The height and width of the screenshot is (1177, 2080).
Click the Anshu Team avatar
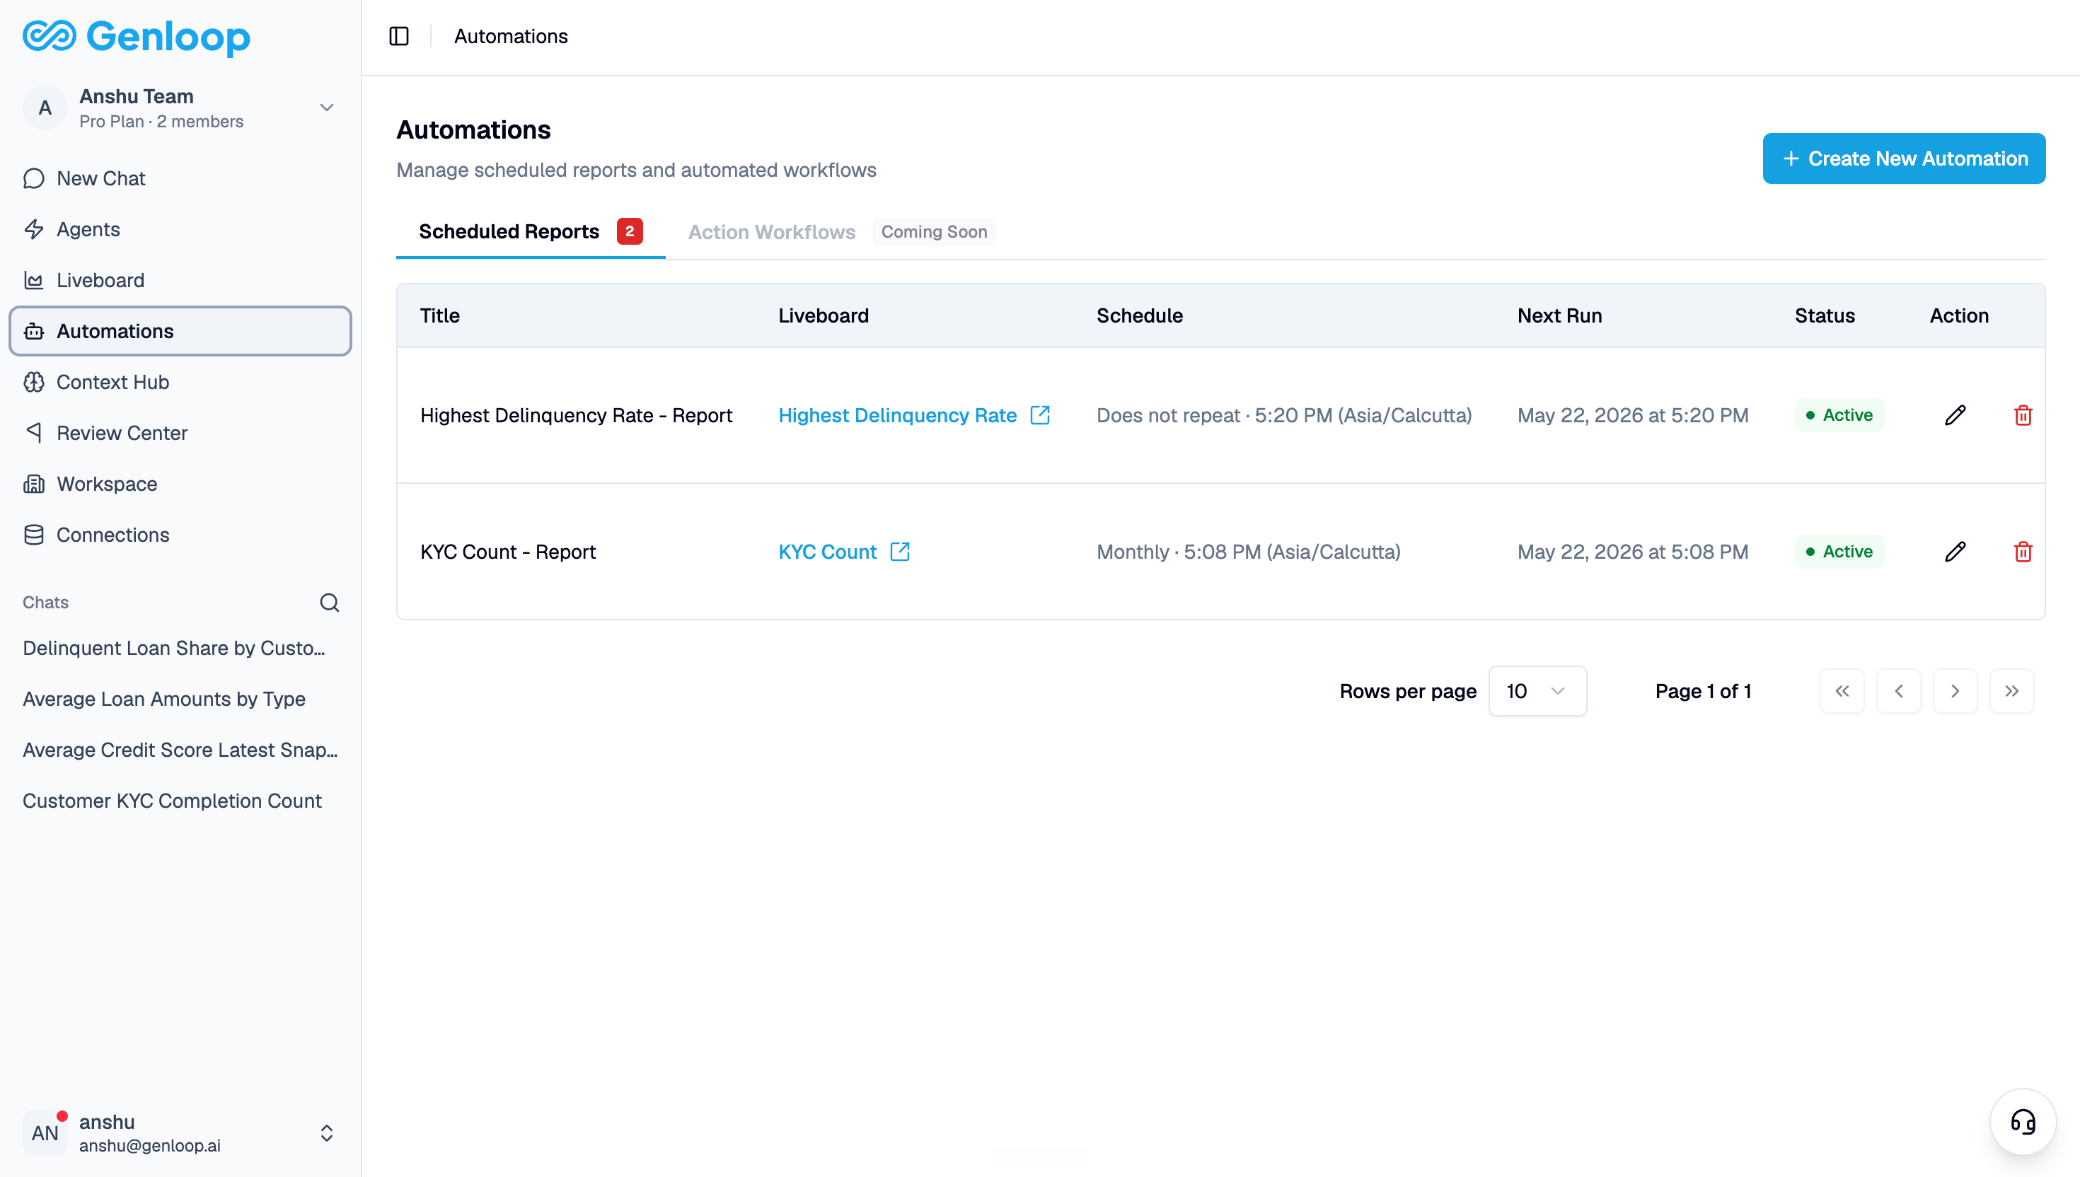tap(45, 108)
